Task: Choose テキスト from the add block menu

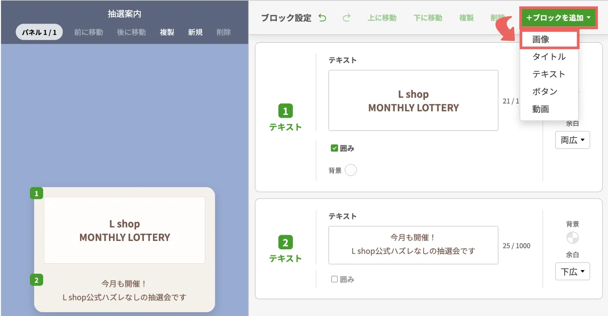Action: [549, 74]
